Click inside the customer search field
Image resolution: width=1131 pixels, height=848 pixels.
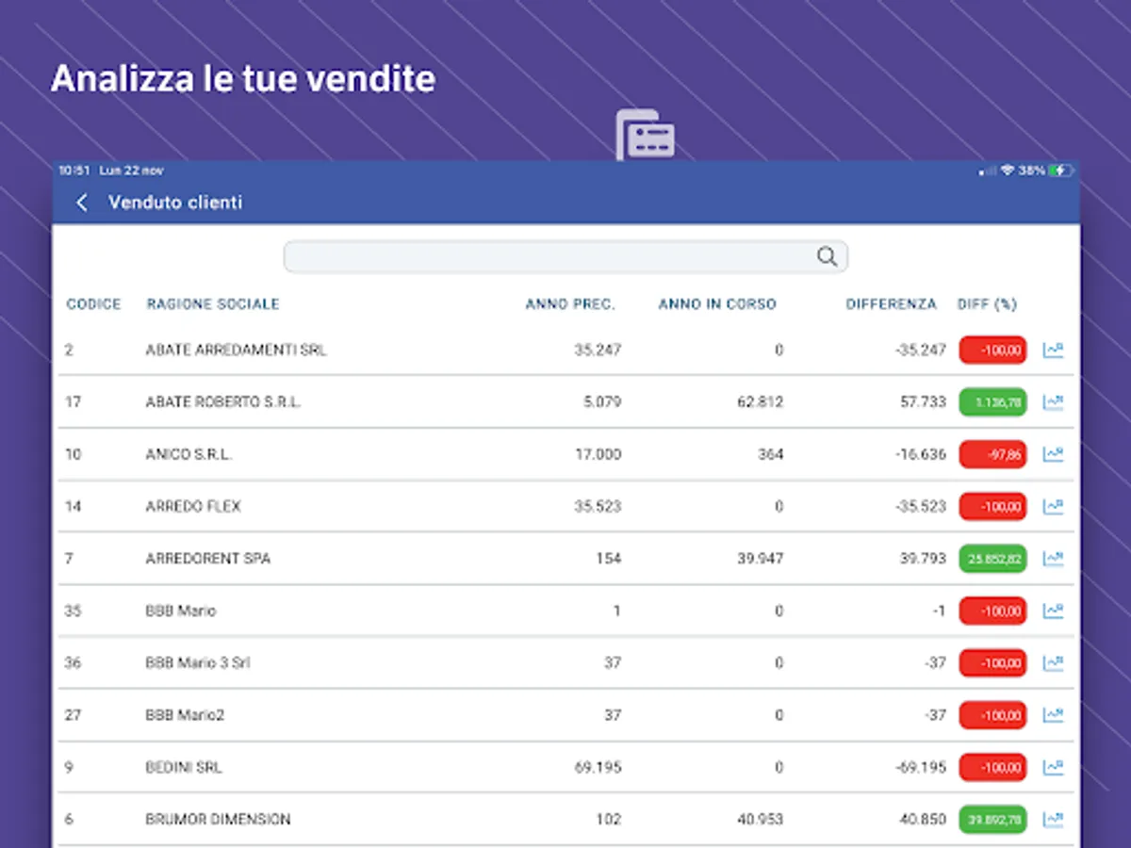(565, 256)
